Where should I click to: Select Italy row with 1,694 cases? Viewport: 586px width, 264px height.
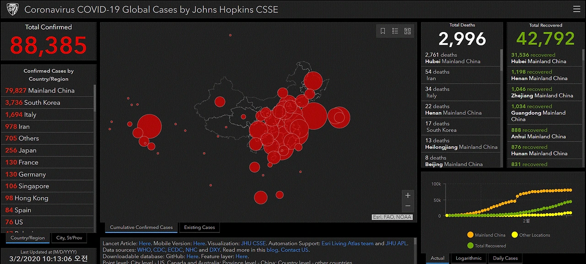click(x=48, y=114)
